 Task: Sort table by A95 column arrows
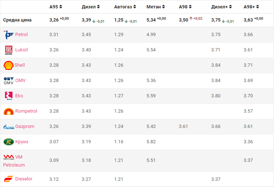pos(61,7)
